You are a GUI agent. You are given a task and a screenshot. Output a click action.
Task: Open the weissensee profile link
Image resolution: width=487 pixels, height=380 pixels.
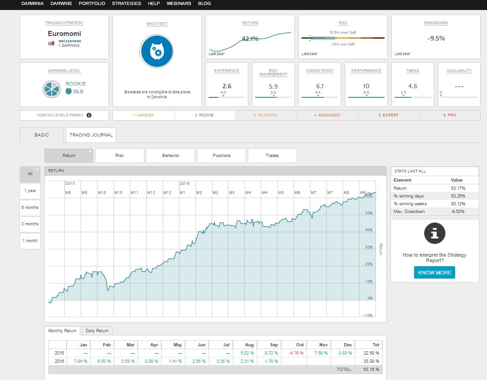[x=70, y=41]
